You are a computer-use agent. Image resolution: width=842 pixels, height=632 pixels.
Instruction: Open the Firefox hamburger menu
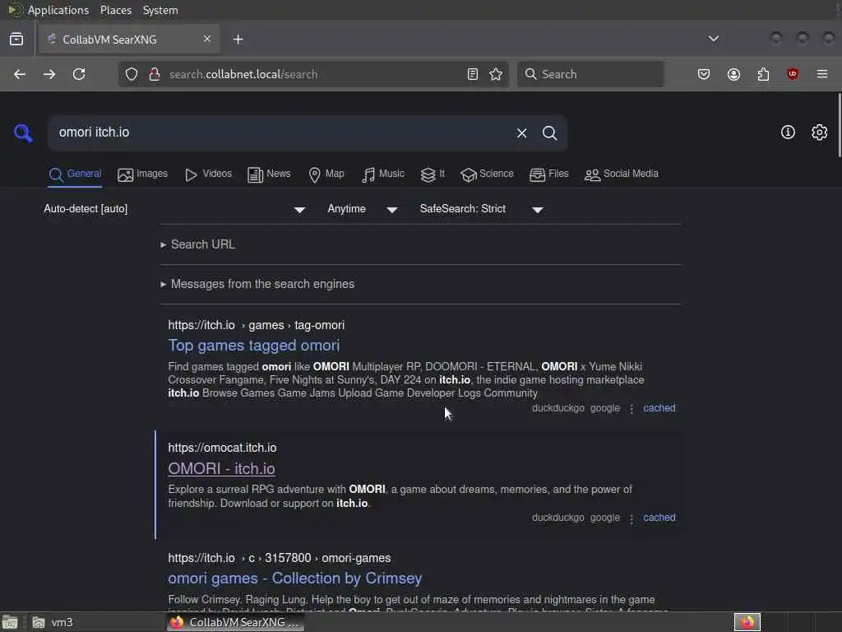822,74
